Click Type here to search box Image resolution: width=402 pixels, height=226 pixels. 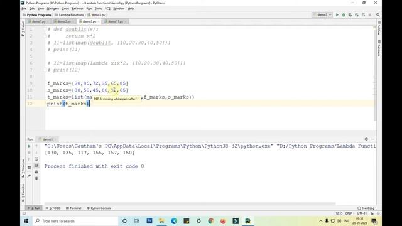75,221
